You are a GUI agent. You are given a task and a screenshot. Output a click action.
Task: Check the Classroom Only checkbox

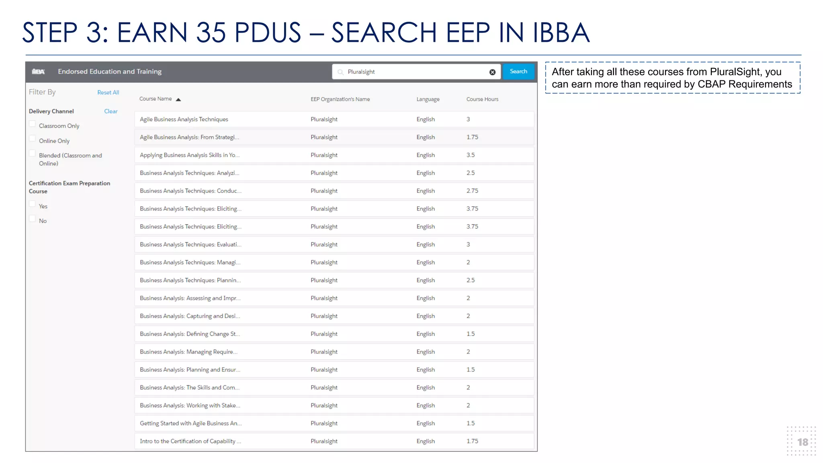33,124
